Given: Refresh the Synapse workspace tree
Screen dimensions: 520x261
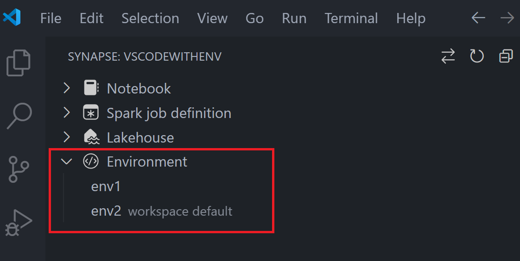Looking at the screenshot, I should 477,56.
